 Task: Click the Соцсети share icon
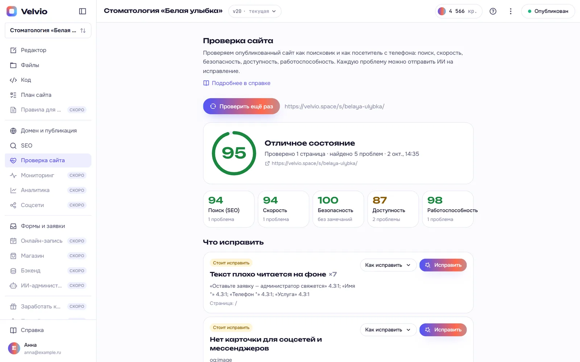click(13, 205)
